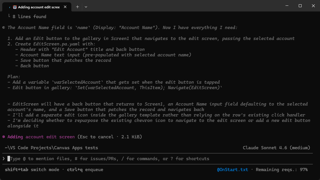
Task: Click the @OnStart.txt file mention
Action: (x=232, y=170)
